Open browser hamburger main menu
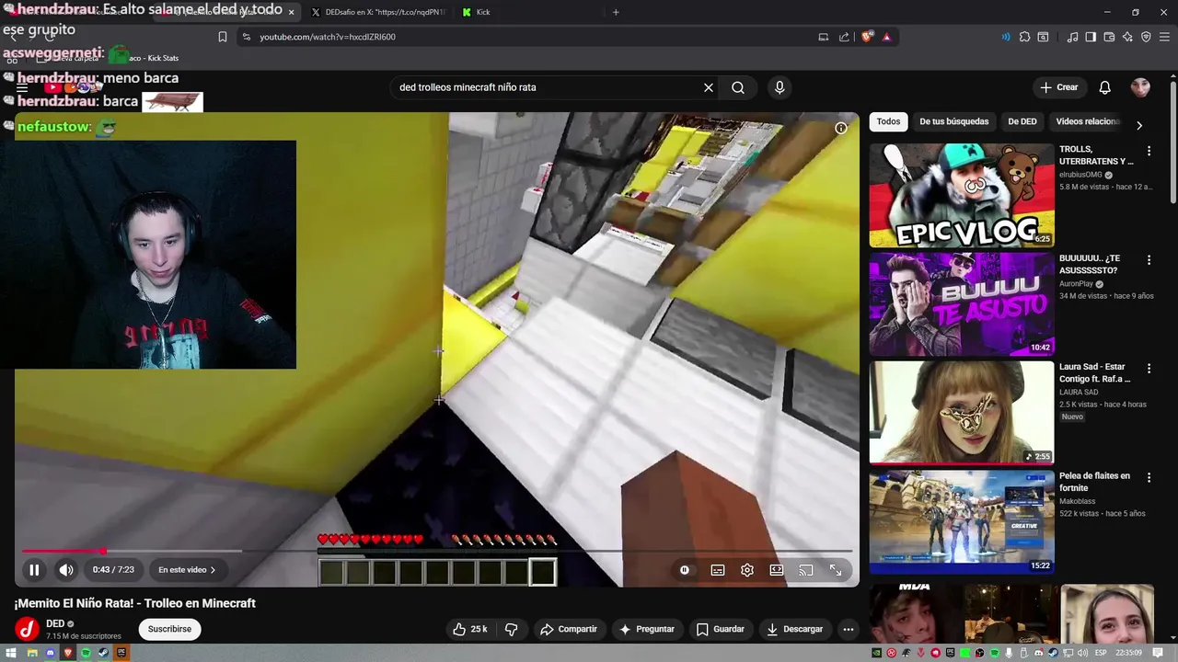This screenshot has height=662, width=1178. point(1164,37)
